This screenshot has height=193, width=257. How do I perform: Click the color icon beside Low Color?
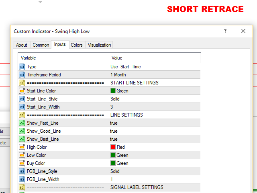22,155
